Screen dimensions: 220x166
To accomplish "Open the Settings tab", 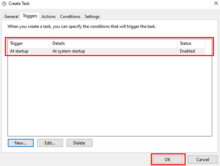I will coord(92,16).
